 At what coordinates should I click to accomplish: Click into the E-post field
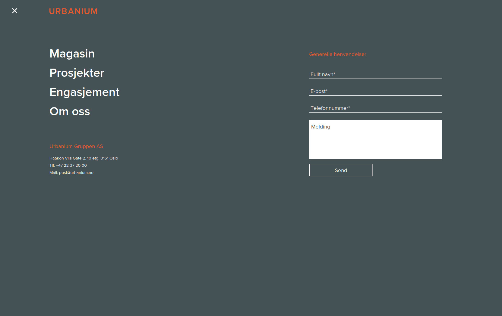pos(375,91)
